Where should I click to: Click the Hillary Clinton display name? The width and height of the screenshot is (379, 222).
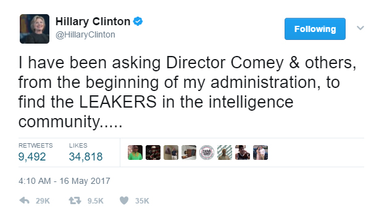pos(93,22)
